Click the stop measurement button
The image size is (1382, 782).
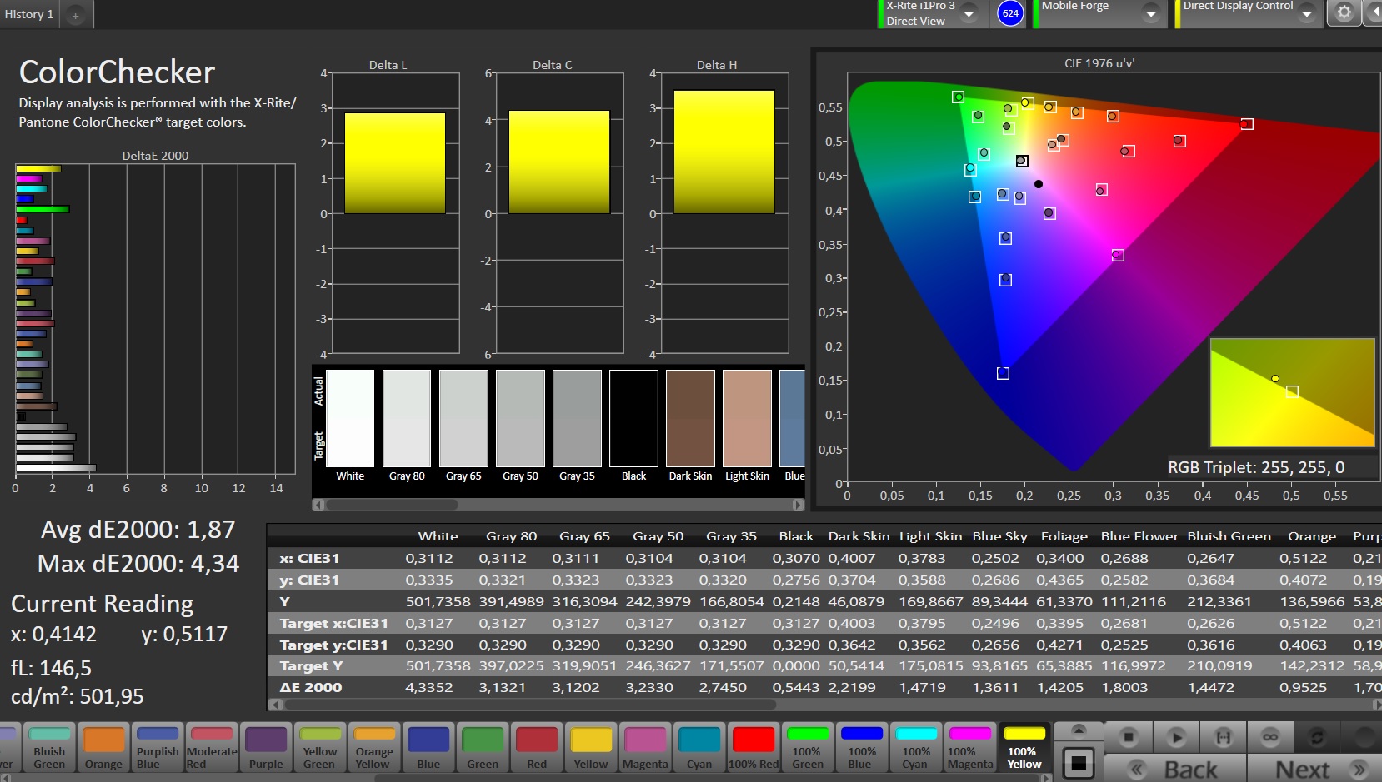point(1128,737)
